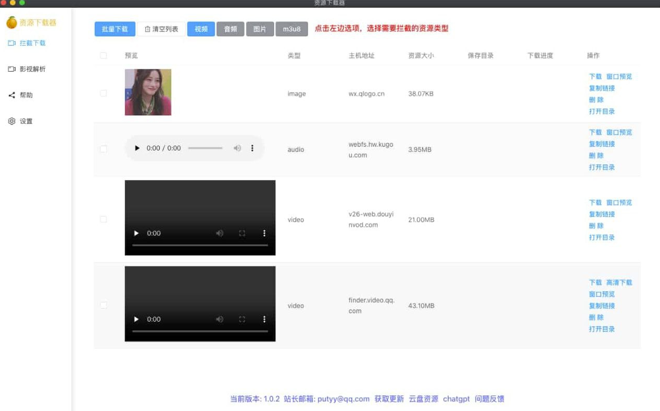This screenshot has height=411, width=660.
Task: Click the woman's image preview thumbnail
Action: click(x=148, y=92)
